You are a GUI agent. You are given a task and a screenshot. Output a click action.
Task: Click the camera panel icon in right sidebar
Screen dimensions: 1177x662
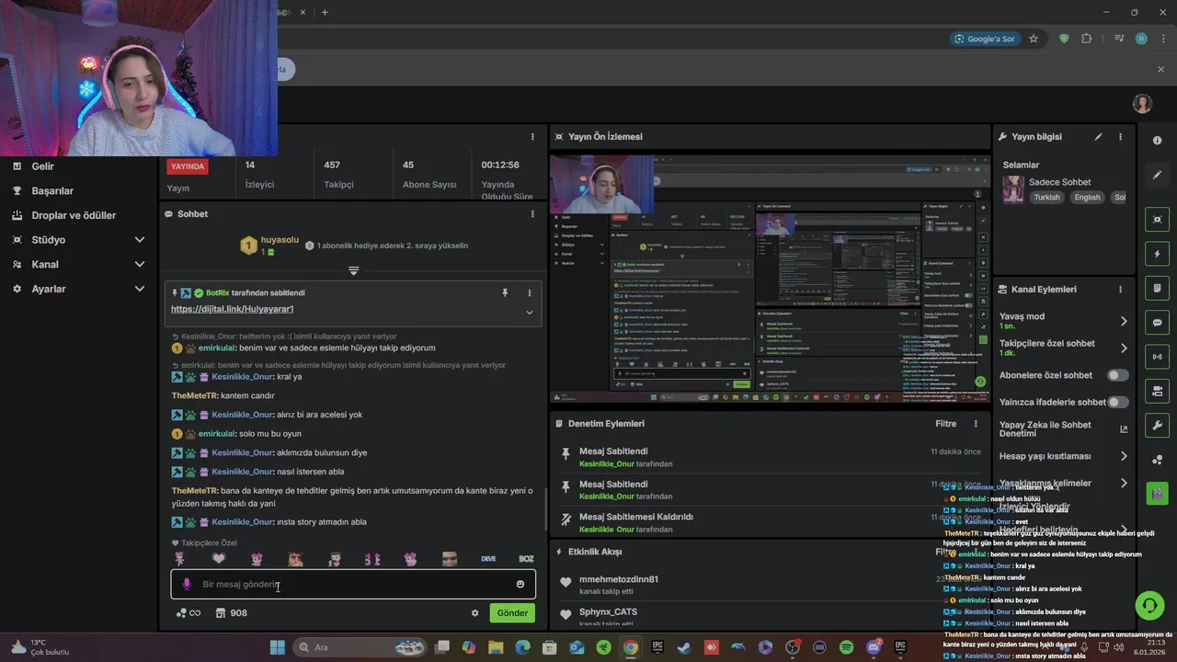[1157, 392]
